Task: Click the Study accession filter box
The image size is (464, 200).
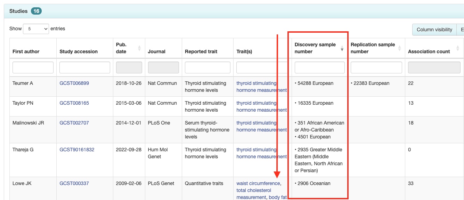Action: pyautogui.click(x=85, y=67)
